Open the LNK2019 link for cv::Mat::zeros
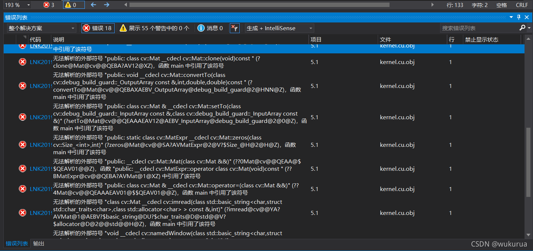The width and height of the screenshot is (533, 251). coord(40,145)
